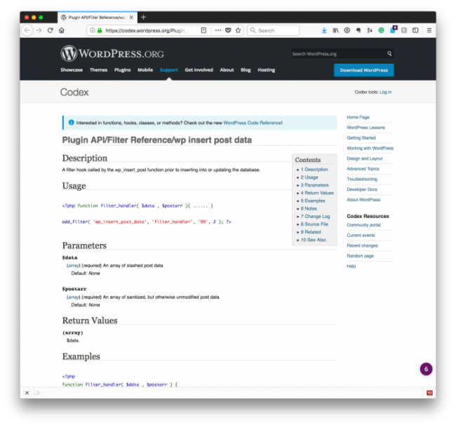This screenshot has height=427, width=456.
Task: Bookmark this page with the star icon
Action: tap(238, 31)
